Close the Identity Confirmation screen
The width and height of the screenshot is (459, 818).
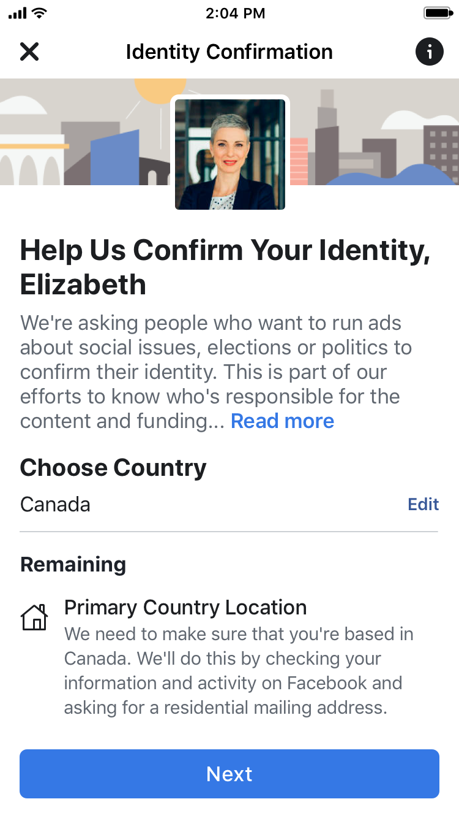coord(29,52)
